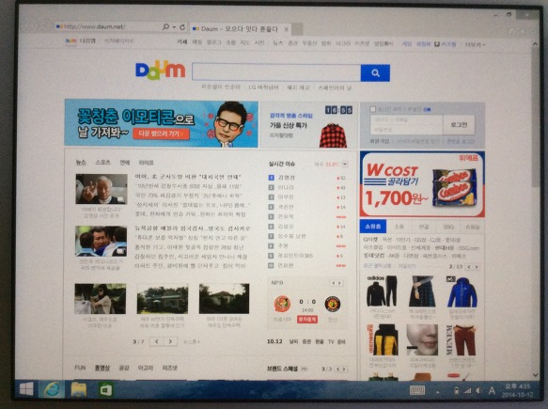This screenshot has width=548, height=409.
Task: Click the rank 1 trending issue keyword
Action: (287, 178)
